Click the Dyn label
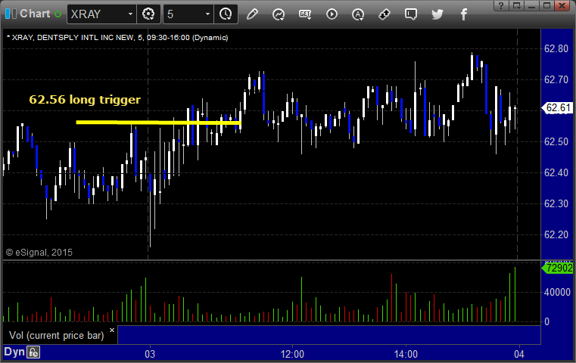The image size is (576, 363). 14,352
